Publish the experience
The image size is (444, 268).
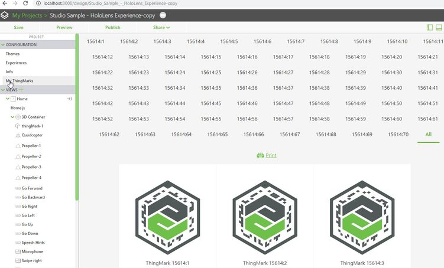coord(113,27)
